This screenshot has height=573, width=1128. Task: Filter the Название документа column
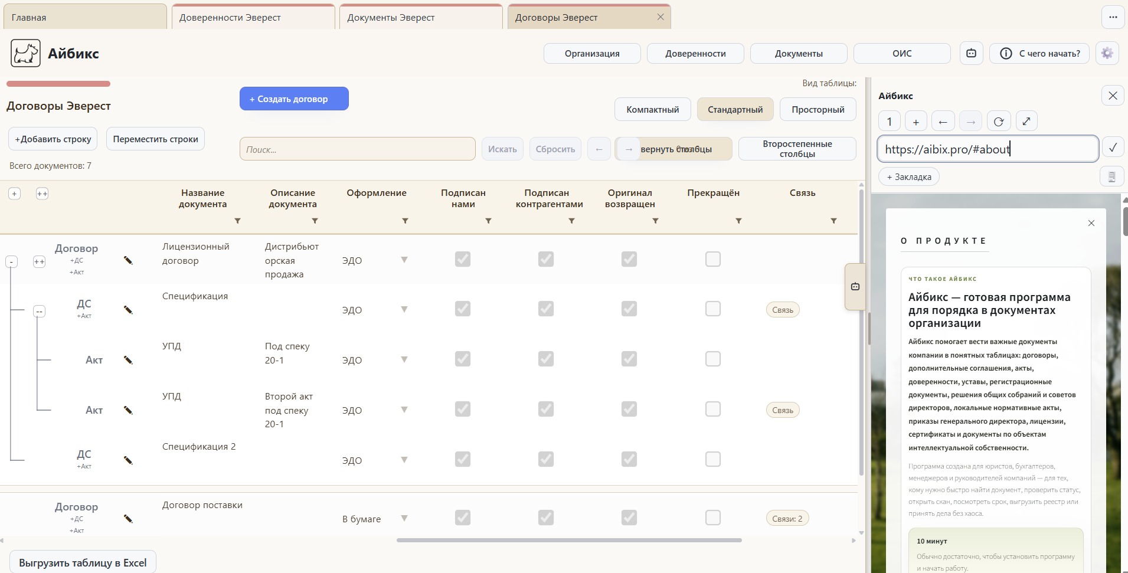pyautogui.click(x=238, y=221)
